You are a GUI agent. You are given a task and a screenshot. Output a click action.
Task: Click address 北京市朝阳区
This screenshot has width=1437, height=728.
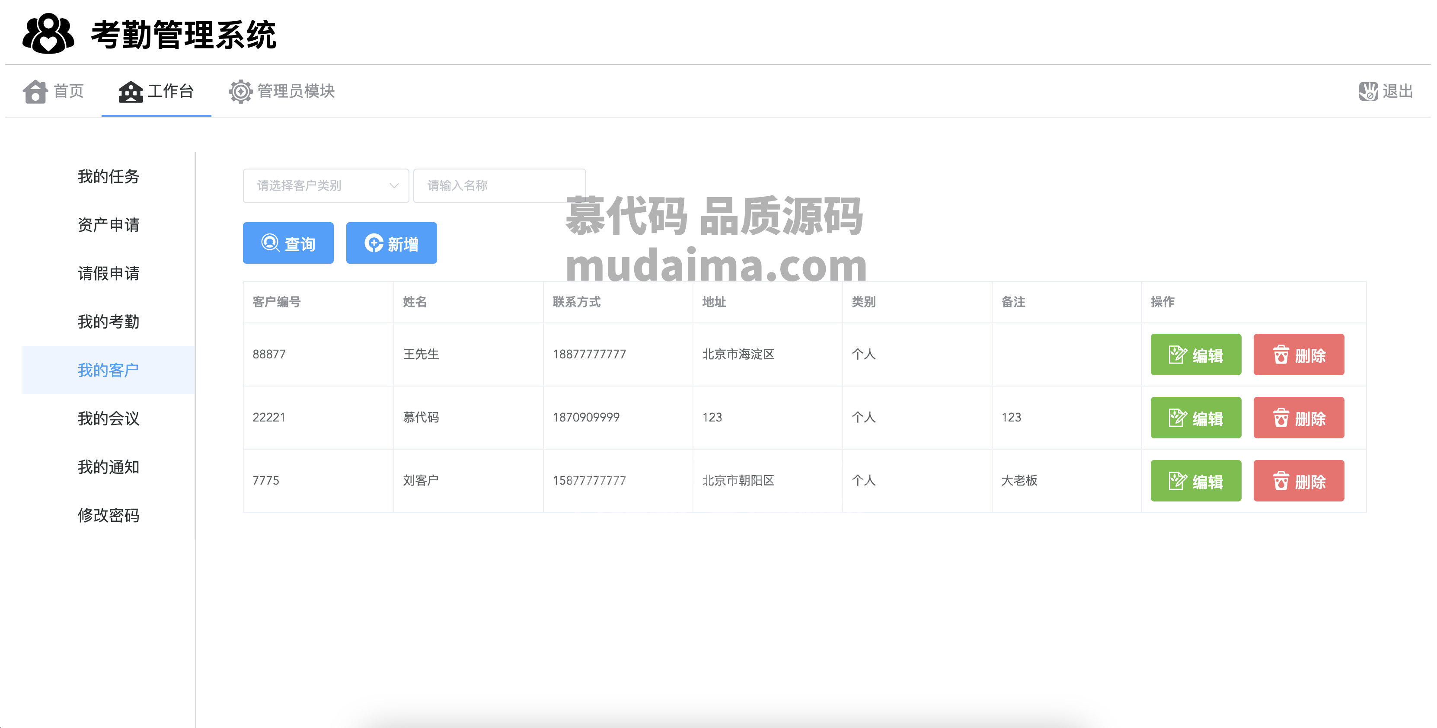(x=738, y=480)
